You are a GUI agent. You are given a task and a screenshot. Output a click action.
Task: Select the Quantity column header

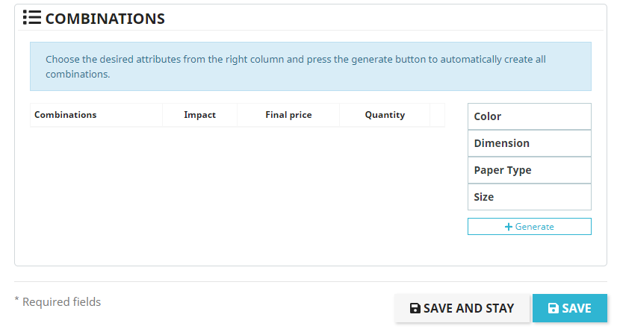pyautogui.click(x=385, y=115)
